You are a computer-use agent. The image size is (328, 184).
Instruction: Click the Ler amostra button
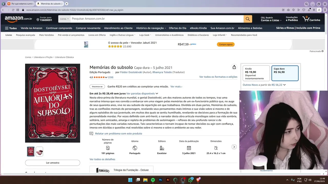click(53, 163)
